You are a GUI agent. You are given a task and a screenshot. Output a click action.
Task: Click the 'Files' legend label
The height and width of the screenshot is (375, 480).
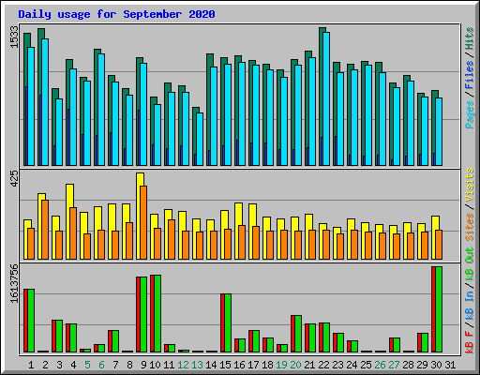pyautogui.click(x=469, y=75)
